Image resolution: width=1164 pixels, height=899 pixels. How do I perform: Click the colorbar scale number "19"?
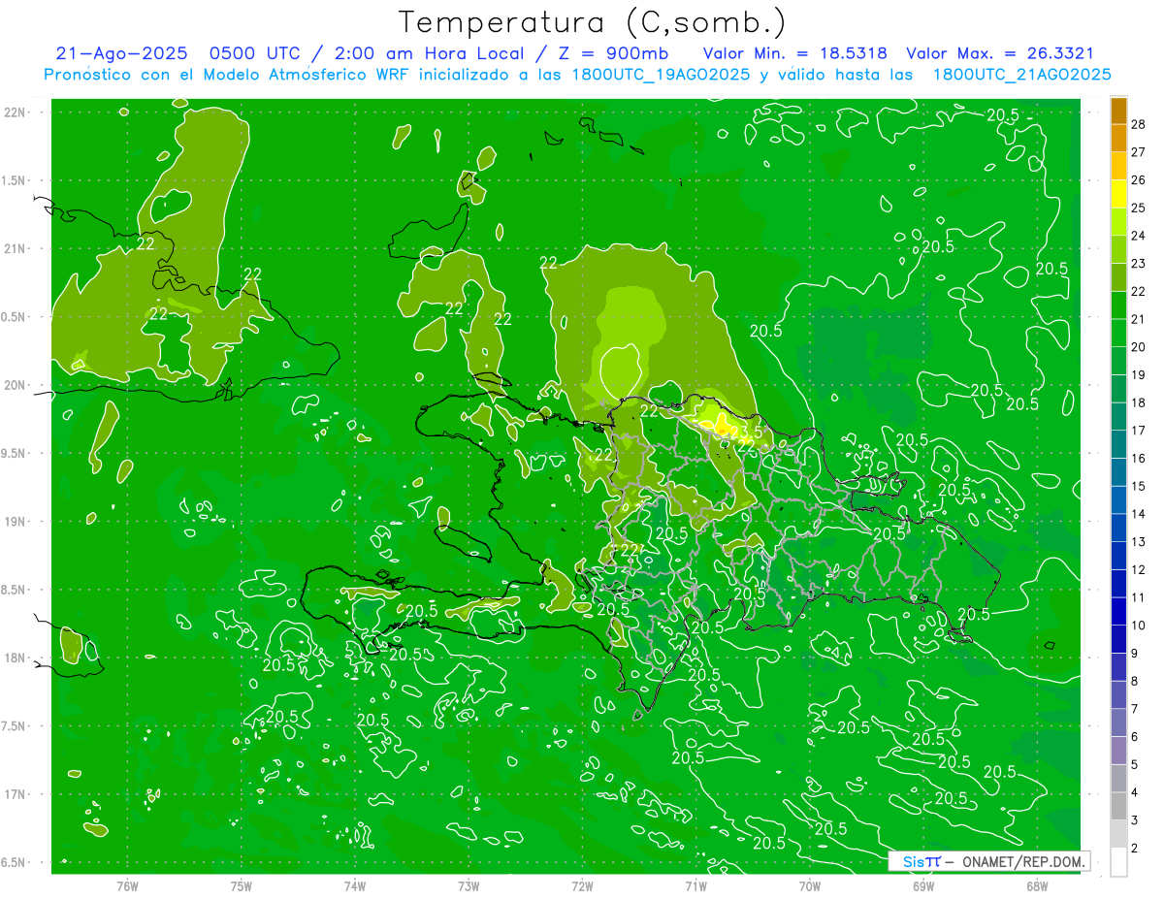pos(1139,374)
